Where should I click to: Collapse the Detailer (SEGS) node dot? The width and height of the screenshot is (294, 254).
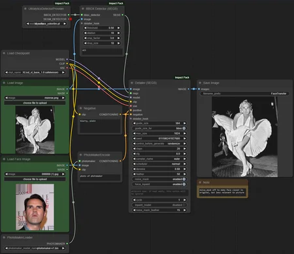pyautogui.click(x=132, y=83)
